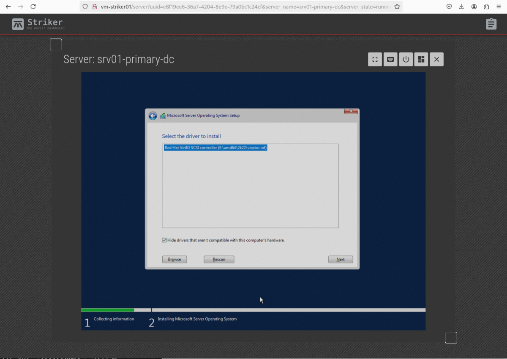Viewport: 507px width, 359px height.
Task: Open the Firefox account icon
Action: click(x=474, y=7)
